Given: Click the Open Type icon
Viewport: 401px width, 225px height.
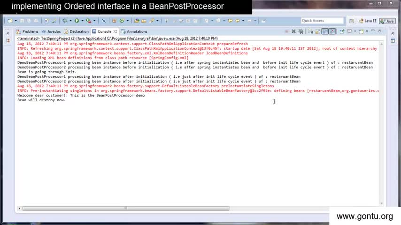Looking at the screenshot, I should pos(137,21).
